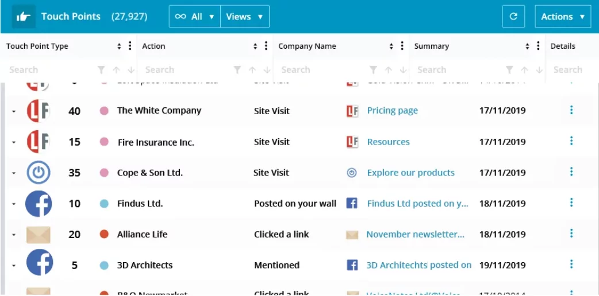This screenshot has height=296, width=599.
Task: Toggle sort on Summary column
Action: coord(527,46)
